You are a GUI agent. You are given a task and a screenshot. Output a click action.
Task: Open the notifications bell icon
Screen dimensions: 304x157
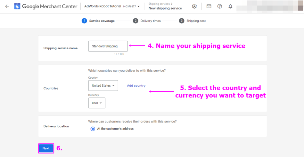(x=230, y=6)
